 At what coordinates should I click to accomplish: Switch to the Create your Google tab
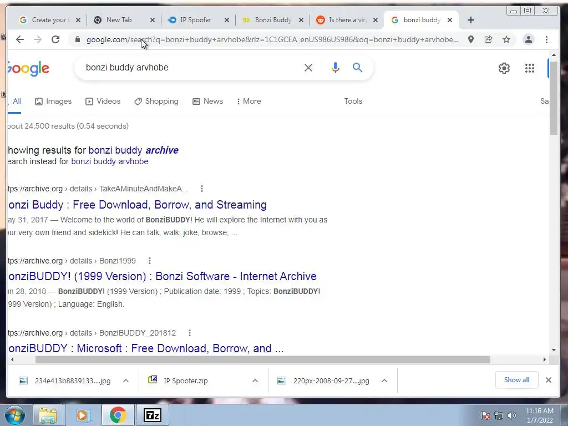49,20
